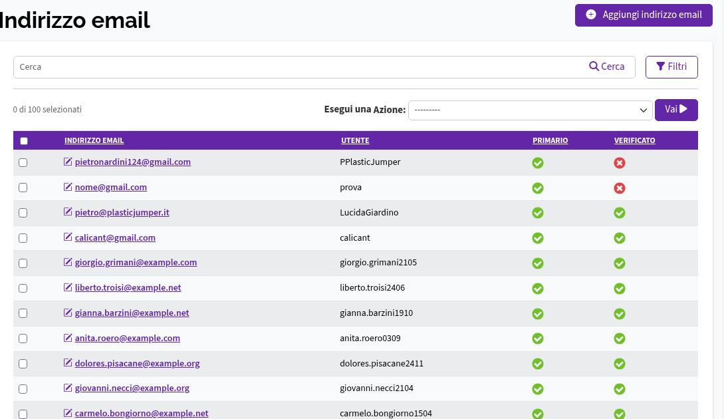The image size is (724, 419).
Task: Click edit icon beside pietro@plasticjumper.it
Action: [x=68, y=212]
